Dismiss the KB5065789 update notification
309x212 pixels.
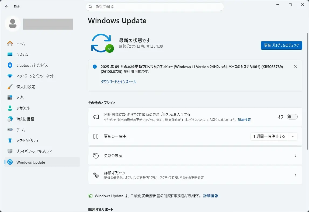[x=295, y=66]
